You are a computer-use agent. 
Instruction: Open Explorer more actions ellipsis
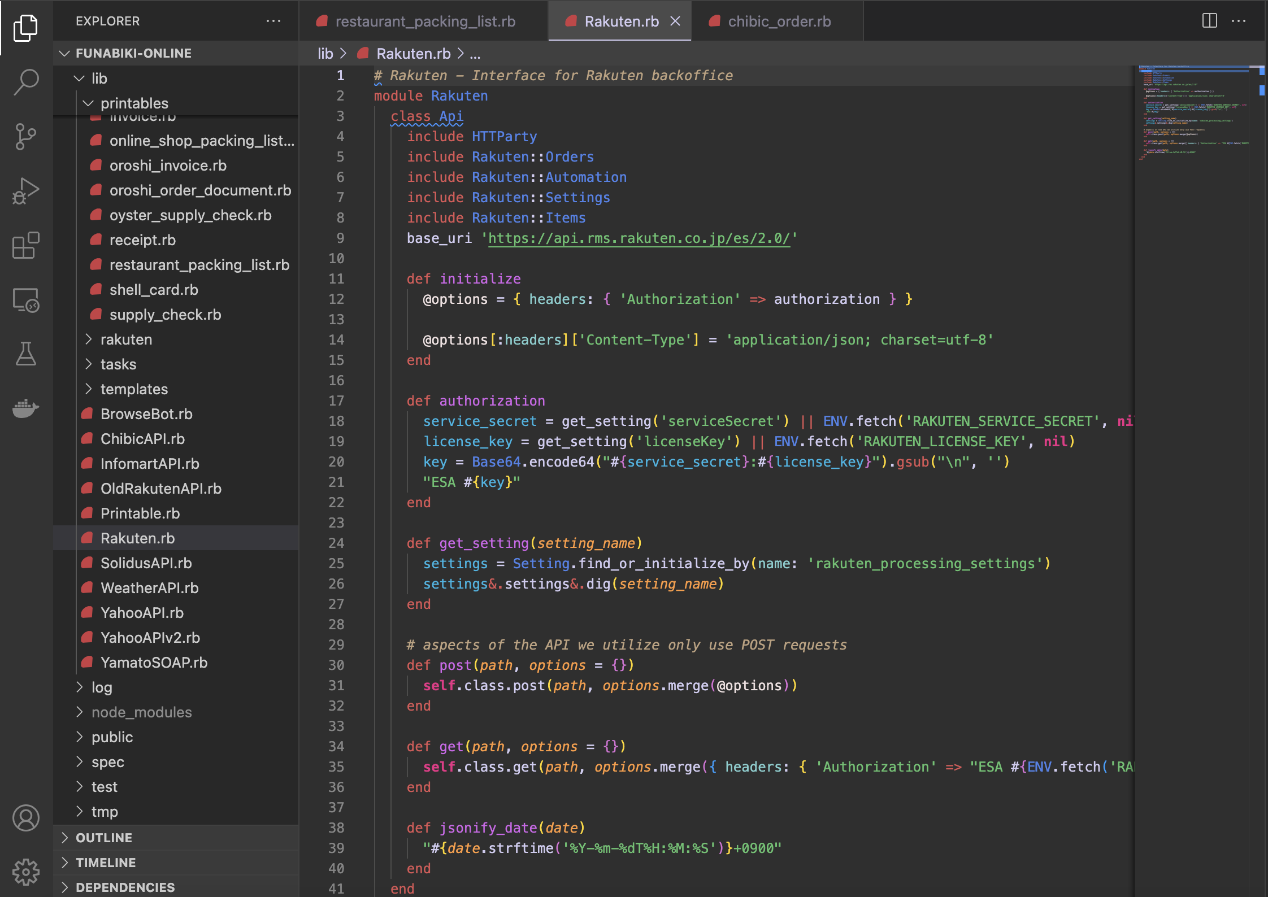(273, 21)
